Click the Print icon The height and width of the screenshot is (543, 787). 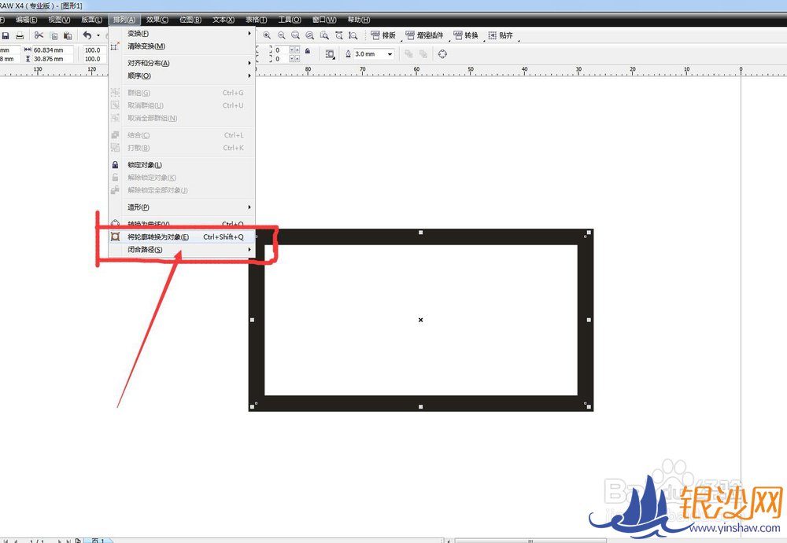[20, 35]
